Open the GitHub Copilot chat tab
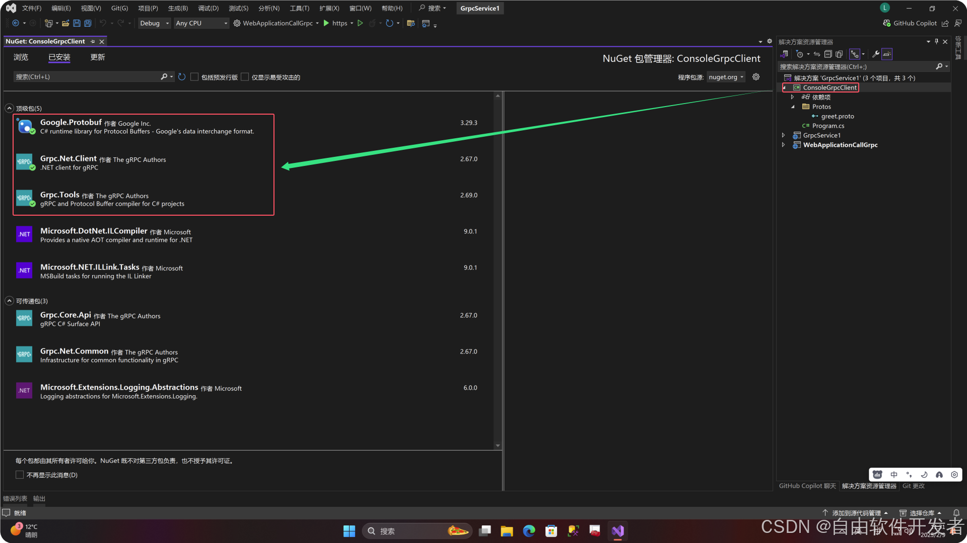 [807, 486]
